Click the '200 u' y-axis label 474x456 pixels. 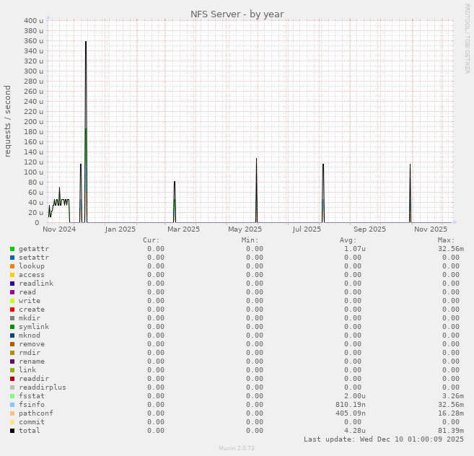coord(34,121)
